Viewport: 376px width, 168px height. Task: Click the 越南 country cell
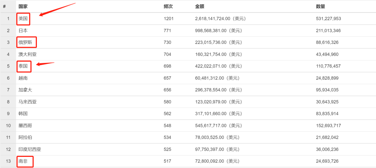pyautogui.click(x=23, y=78)
